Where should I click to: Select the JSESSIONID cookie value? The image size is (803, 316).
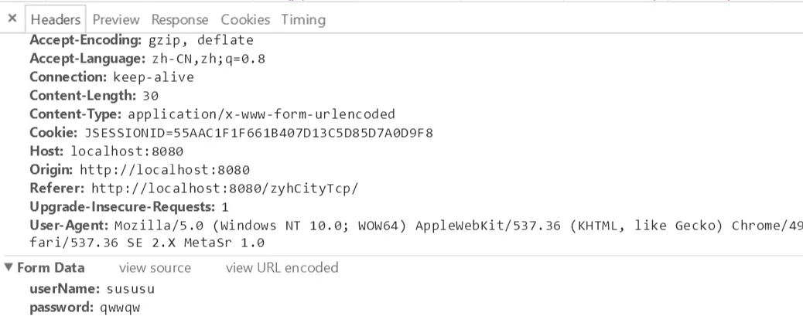(258, 133)
